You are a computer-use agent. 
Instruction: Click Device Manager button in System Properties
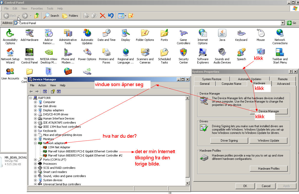(269, 111)
